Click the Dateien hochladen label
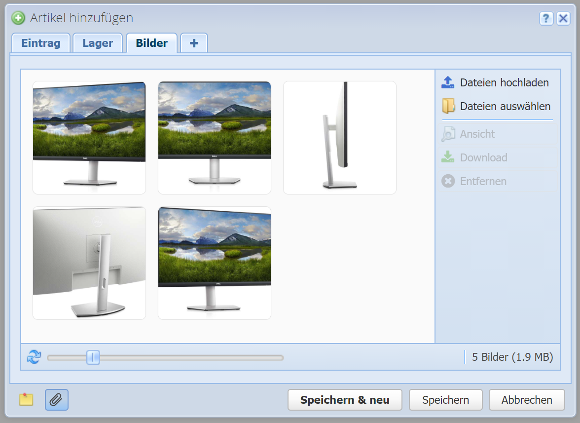This screenshot has width=580, height=423. [504, 82]
